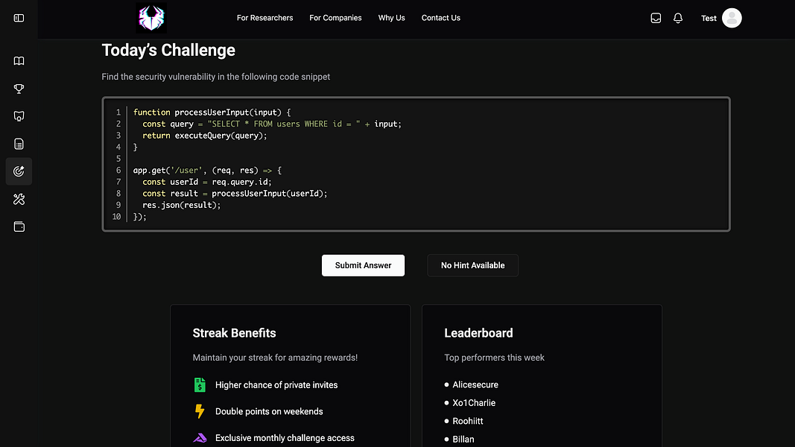The height and width of the screenshot is (447, 795).
Task: Click code line with SELECT query
Action: tap(272, 124)
